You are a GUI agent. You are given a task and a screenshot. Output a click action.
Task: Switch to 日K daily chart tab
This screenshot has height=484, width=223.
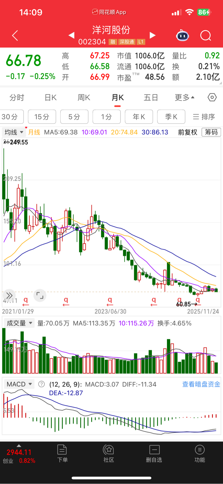[51, 97]
